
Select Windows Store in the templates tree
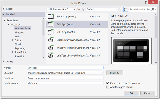(x=23, y=28)
